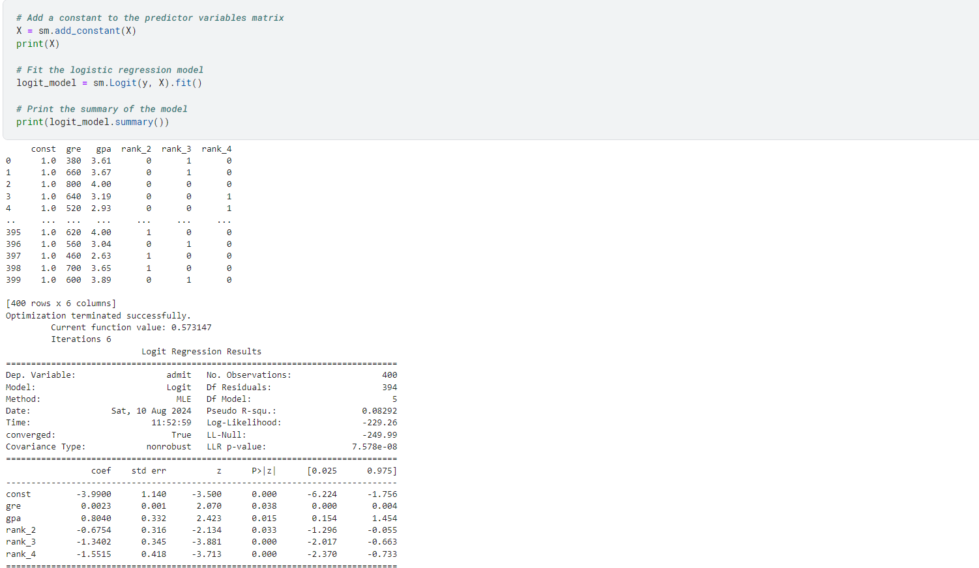This screenshot has width=979, height=568.
Task: Click the const std err 1.140
Action: 154,494
